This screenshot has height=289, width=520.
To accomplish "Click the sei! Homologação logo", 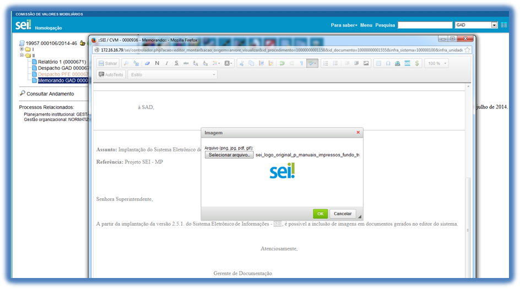I will point(38,25).
